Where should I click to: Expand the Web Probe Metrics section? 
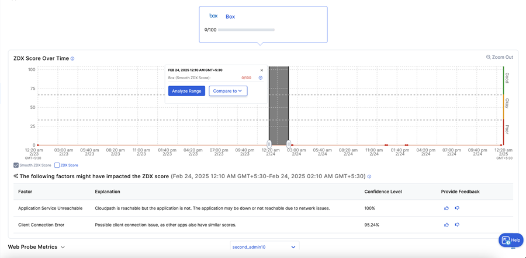[x=63, y=247]
